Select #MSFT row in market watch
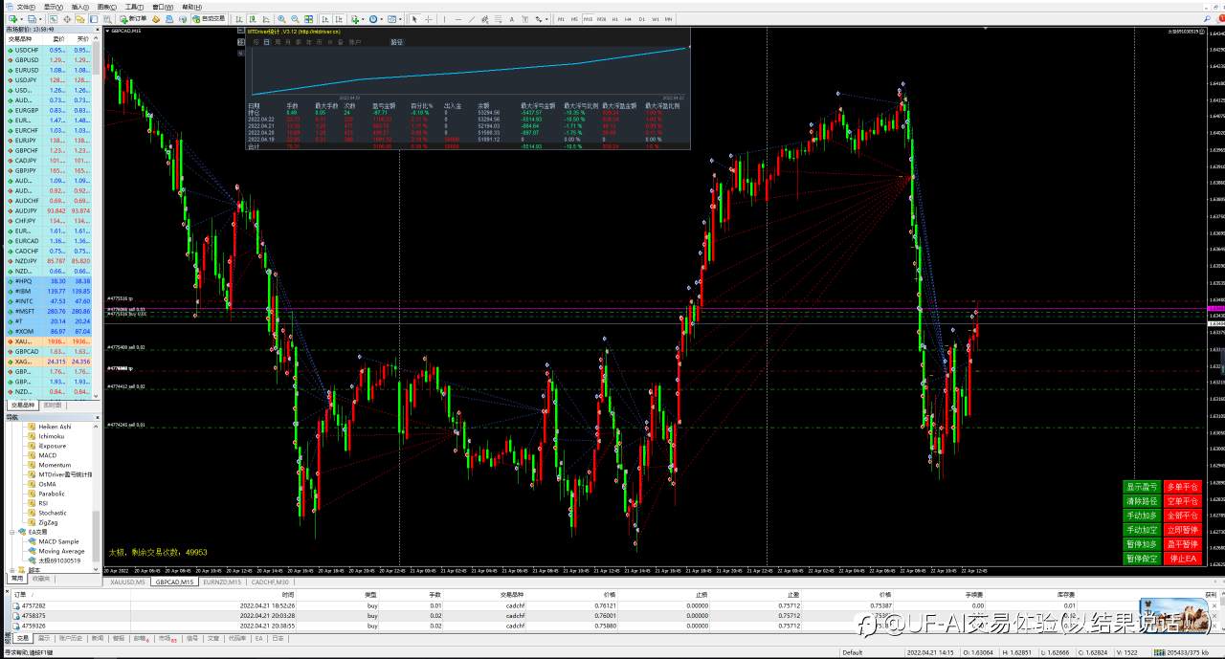Screen dimensions: 1225x659 click(51, 311)
